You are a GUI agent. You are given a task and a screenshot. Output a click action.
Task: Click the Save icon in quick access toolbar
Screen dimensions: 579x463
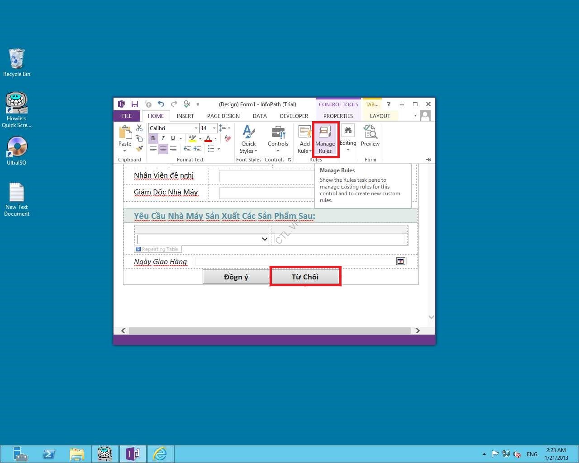pos(135,104)
